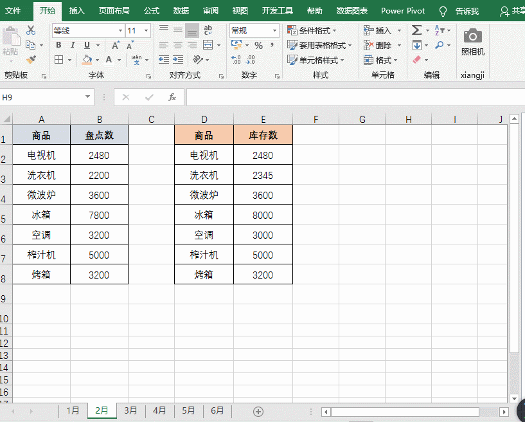Decrease font size

[x=130, y=45]
